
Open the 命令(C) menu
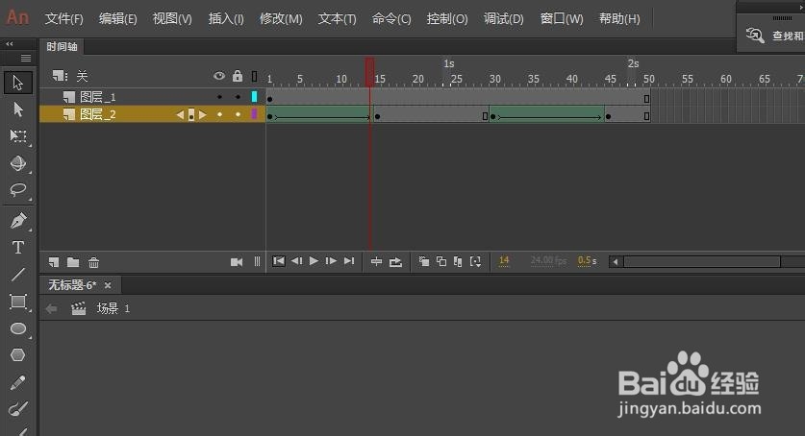391,19
